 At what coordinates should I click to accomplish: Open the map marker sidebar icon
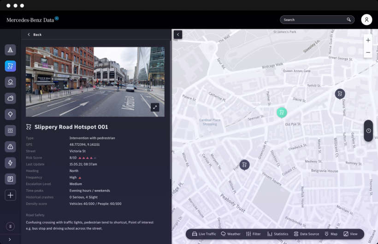(10, 114)
